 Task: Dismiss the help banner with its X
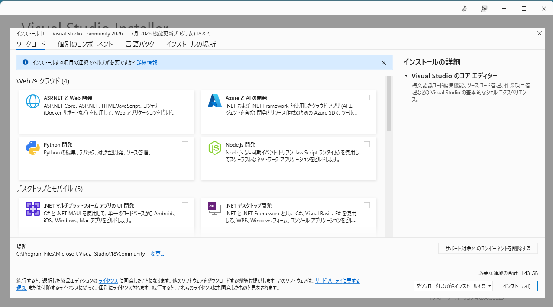(x=383, y=63)
